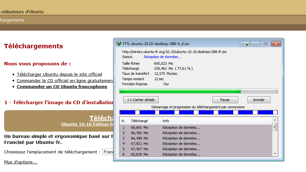Screen dimensions: 306x172
Task: Click the 695,023 Mo file size value
Action: 163,63
